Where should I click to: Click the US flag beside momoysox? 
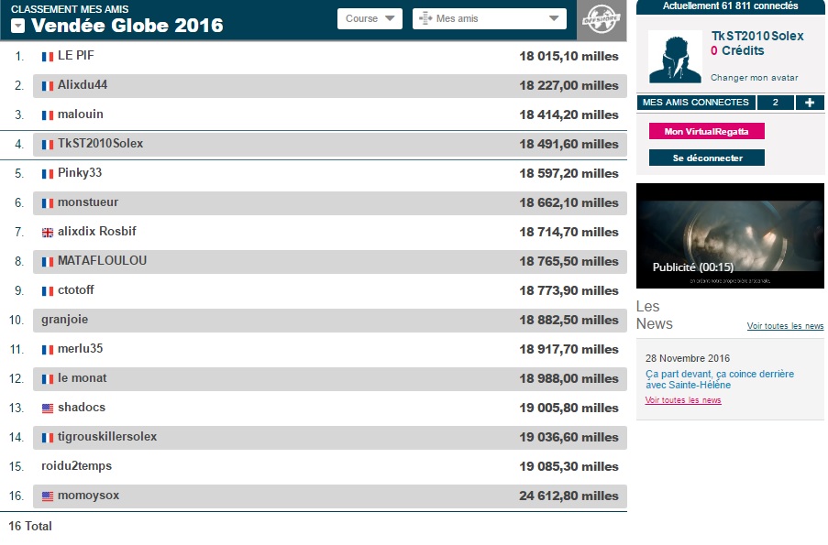(x=48, y=496)
